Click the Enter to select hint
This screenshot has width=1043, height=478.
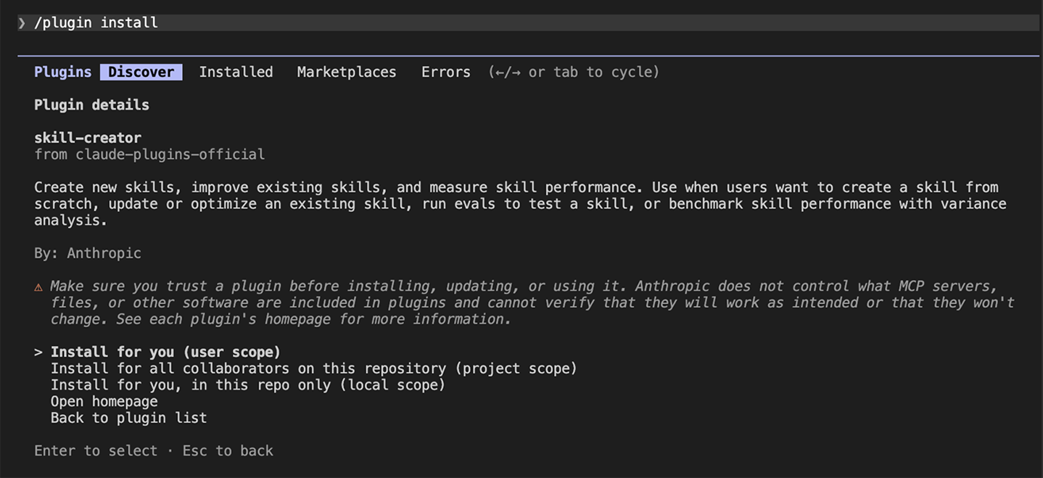pos(96,451)
